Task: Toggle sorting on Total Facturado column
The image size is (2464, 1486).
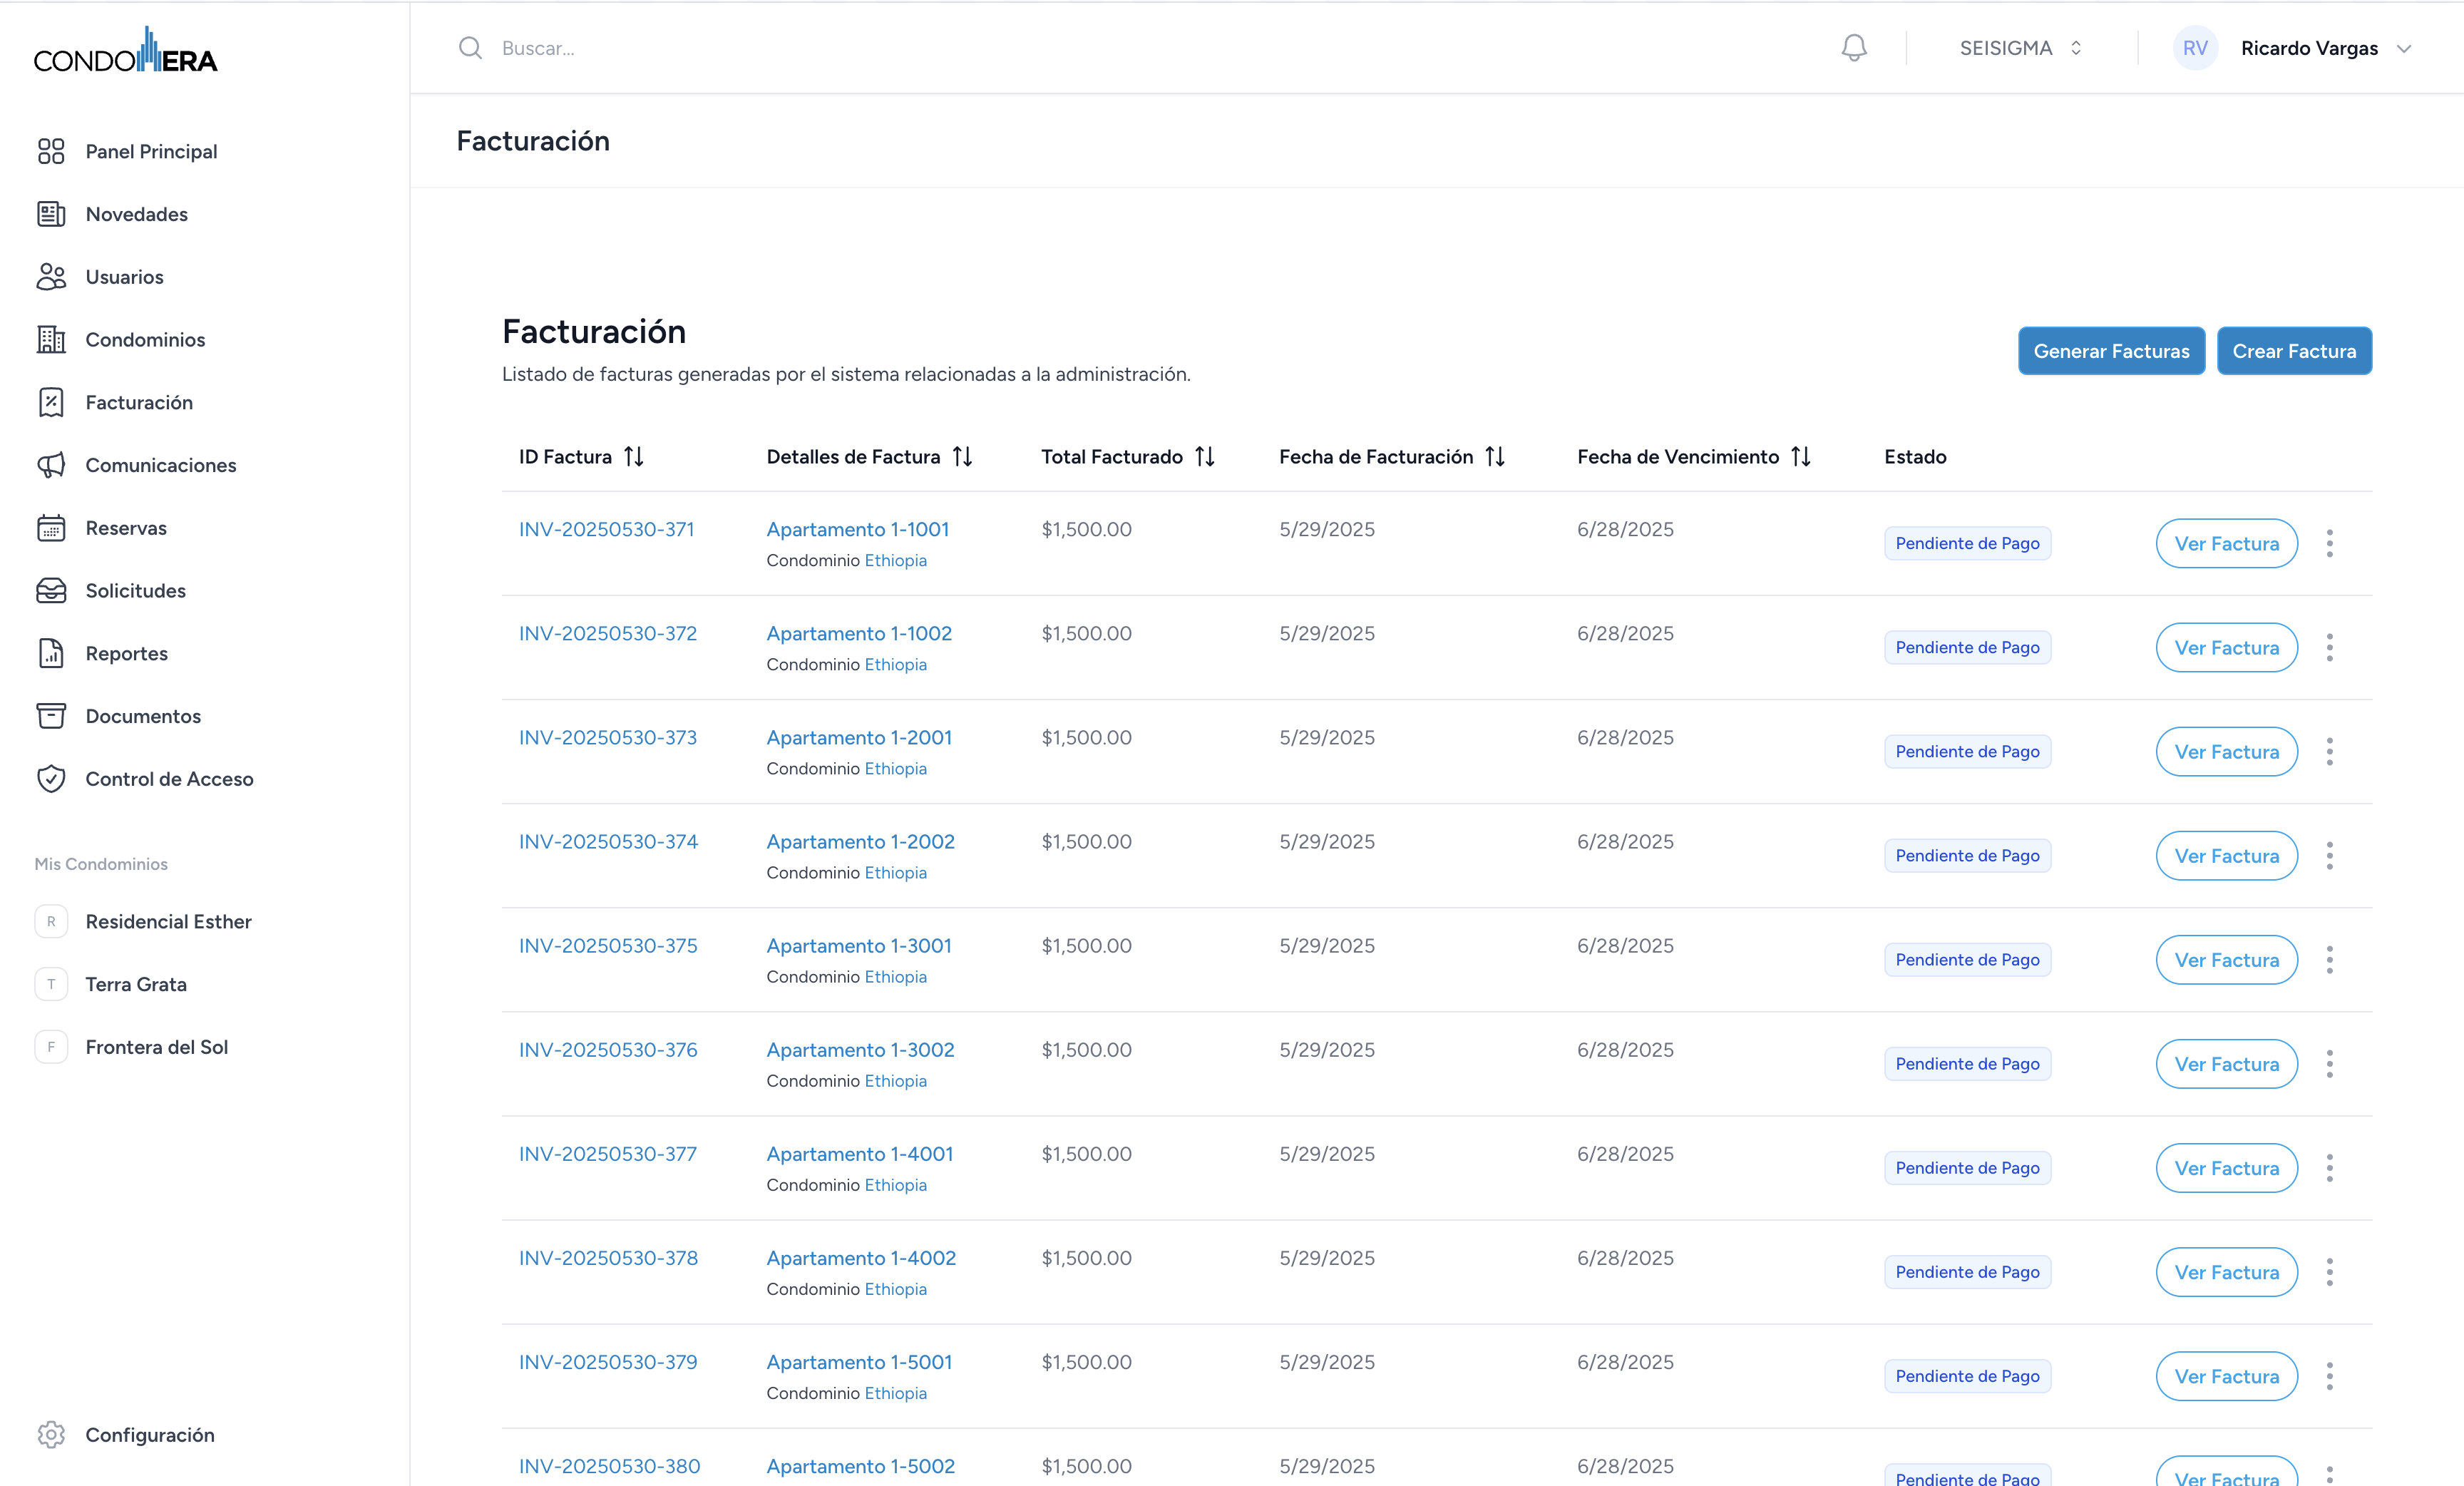Action: [1205, 457]
